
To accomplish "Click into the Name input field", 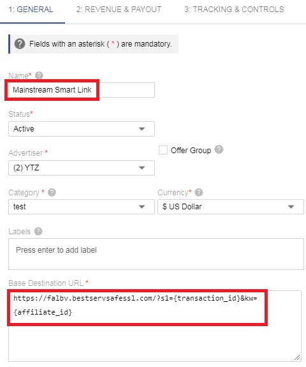I will click(82, 90).
